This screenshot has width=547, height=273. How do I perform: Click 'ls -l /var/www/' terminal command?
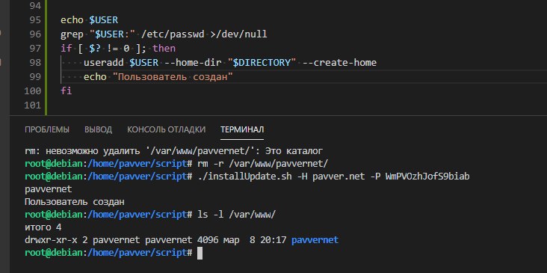(x=237, y=215)
